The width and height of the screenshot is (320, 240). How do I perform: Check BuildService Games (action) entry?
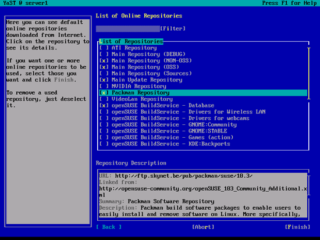(104, 138)
